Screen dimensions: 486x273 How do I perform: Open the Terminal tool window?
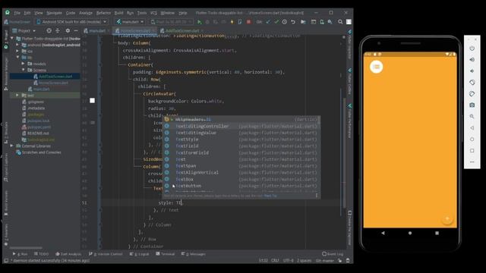(166, 254)
